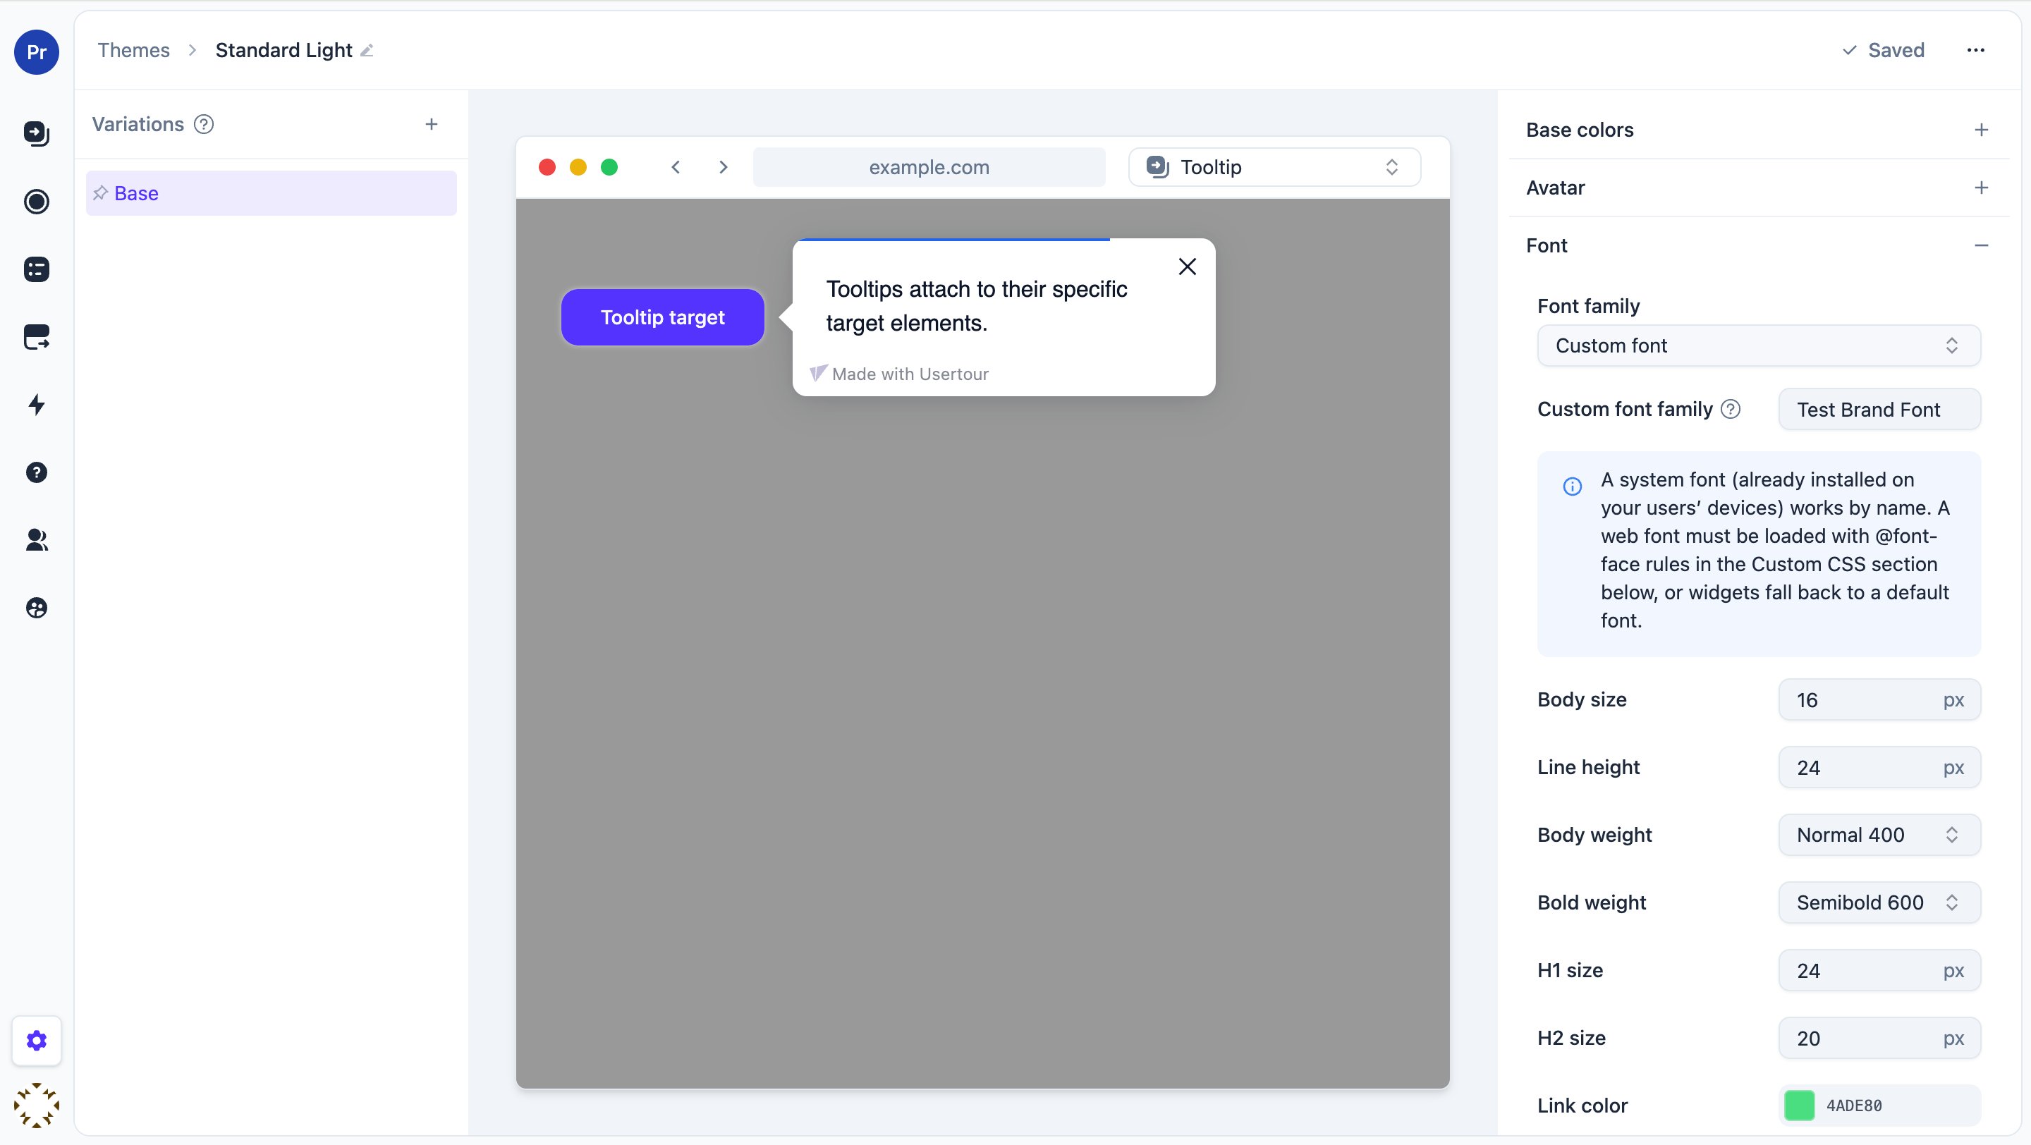Open the Bold weight Semibold 600 dropdown
This screenshot has height=1145, width=2031.
click(1879, 902)
